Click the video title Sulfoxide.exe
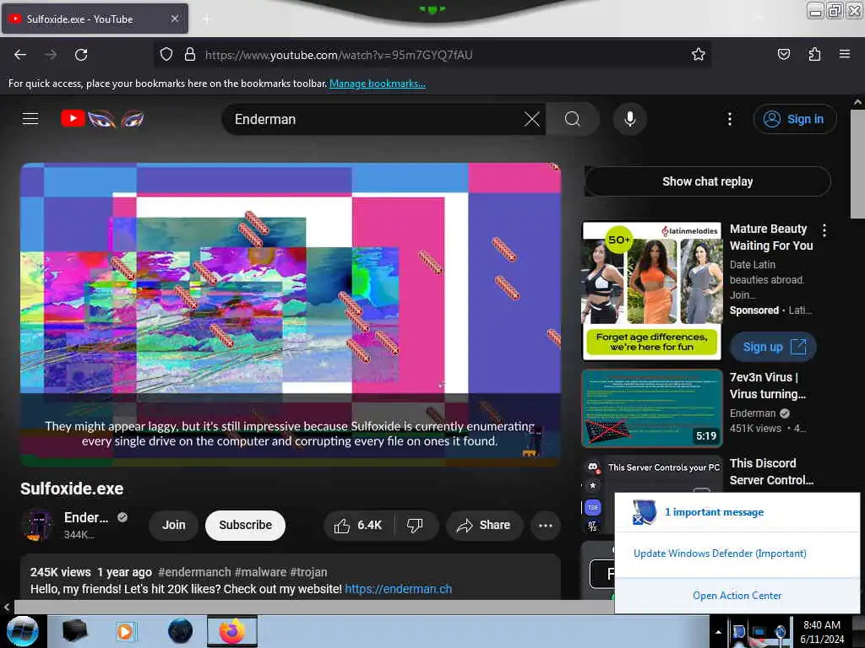 72,489
